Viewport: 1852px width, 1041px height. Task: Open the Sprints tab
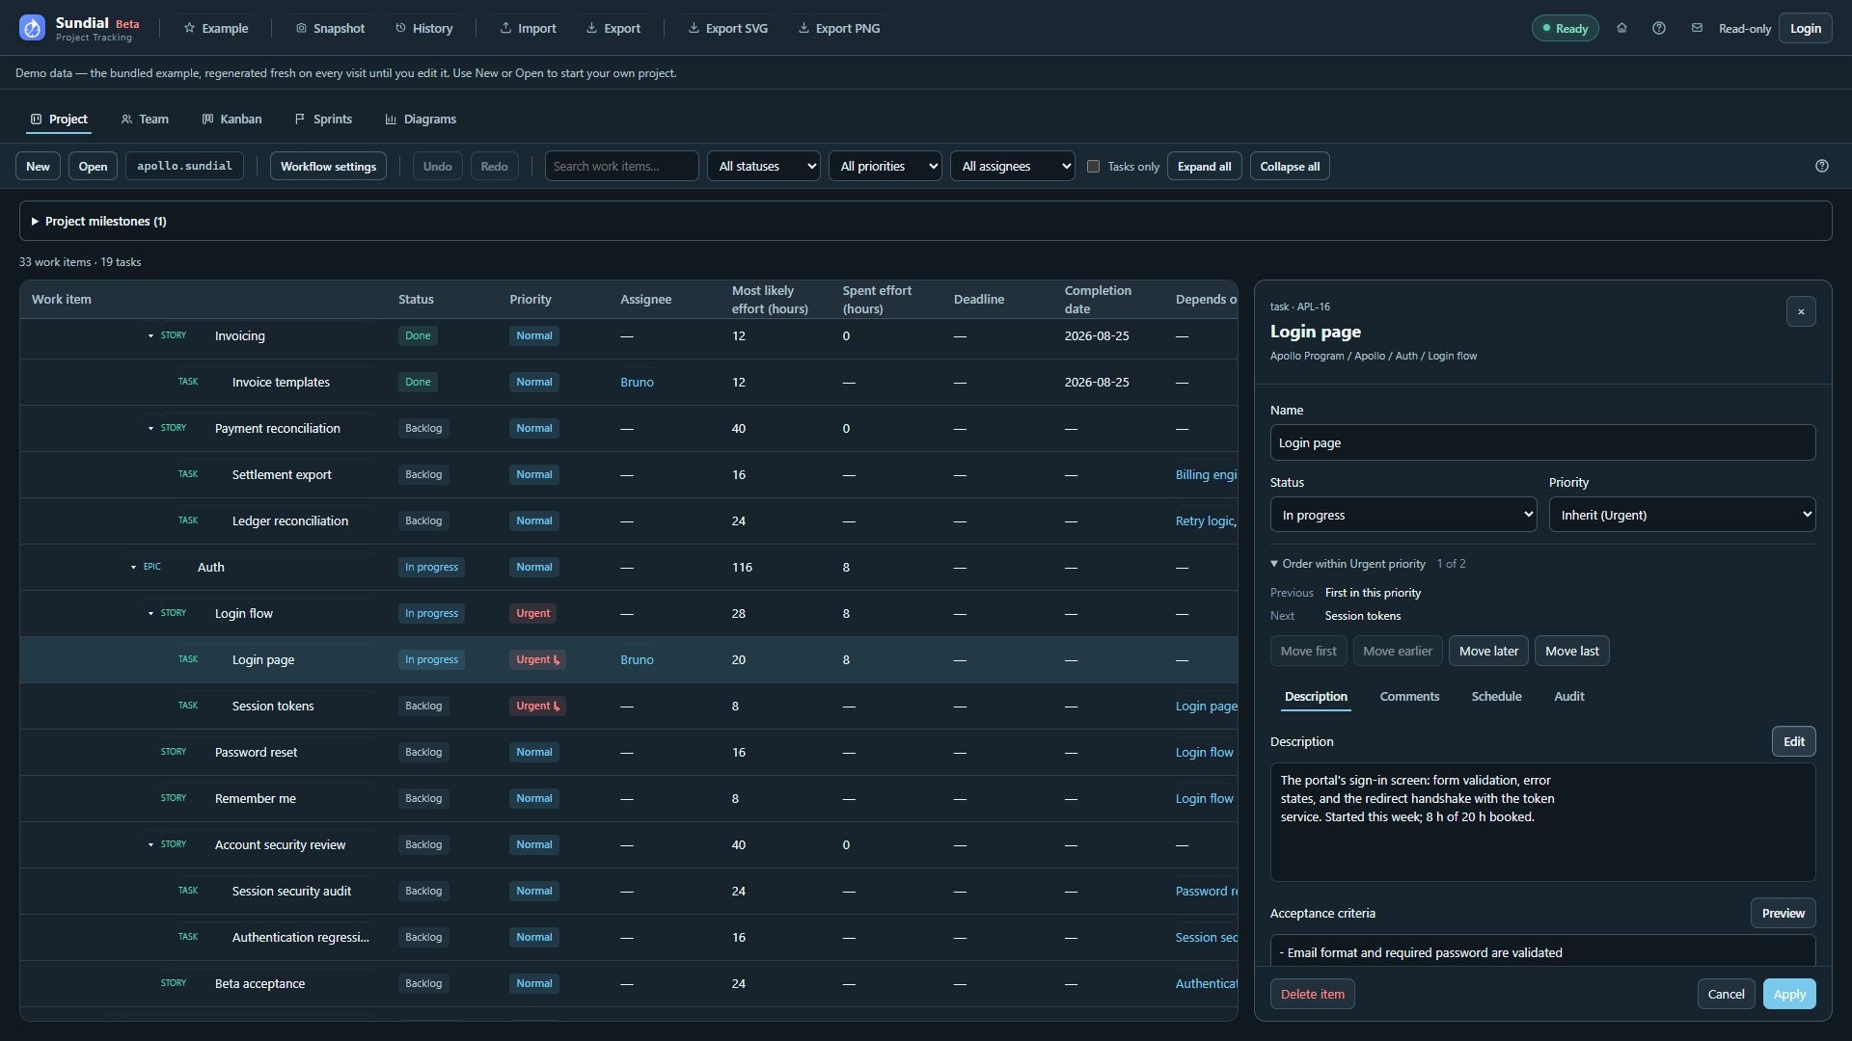pyautogui.click(x=323, y=119)
